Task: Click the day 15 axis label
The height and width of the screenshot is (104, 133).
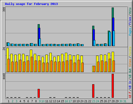Action: click(x=62, y=101)
